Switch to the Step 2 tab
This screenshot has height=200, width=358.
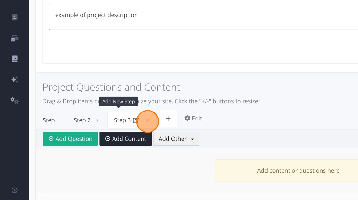point(82,120)
